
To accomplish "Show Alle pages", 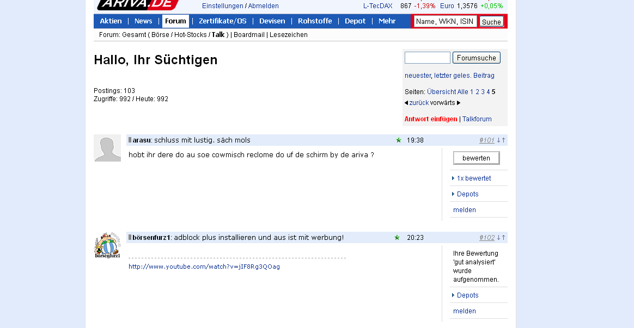I will [x=462, y=92].
